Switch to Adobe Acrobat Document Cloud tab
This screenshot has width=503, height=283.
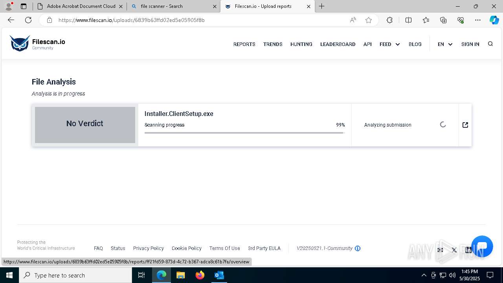tap(80, 6)
